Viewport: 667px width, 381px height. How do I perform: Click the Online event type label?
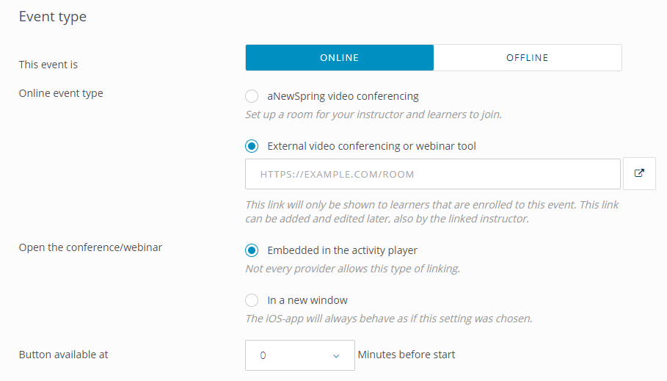tap(61, 93)
